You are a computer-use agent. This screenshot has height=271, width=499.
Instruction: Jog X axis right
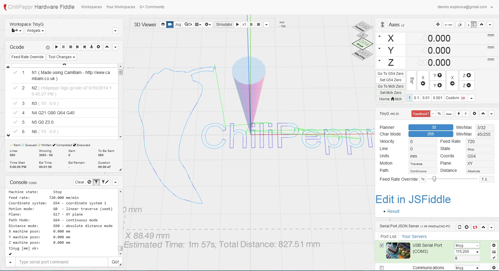pyautogui.click(x=452, y=81)
